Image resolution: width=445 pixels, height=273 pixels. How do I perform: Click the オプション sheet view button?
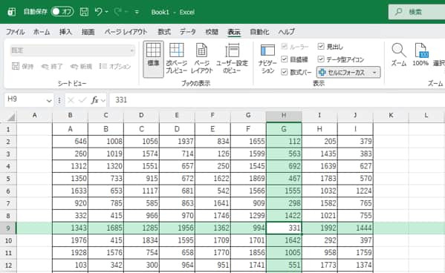pos(115,66)
